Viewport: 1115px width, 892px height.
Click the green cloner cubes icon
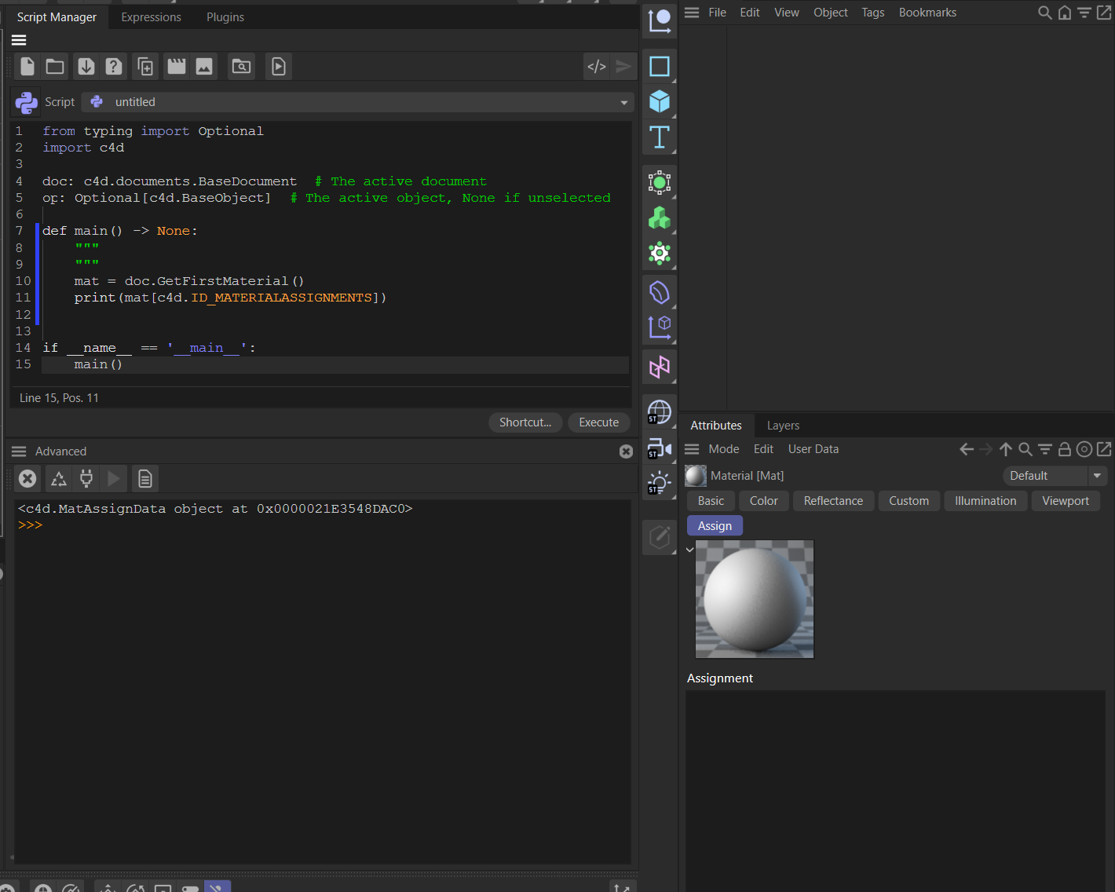(660, 218)
